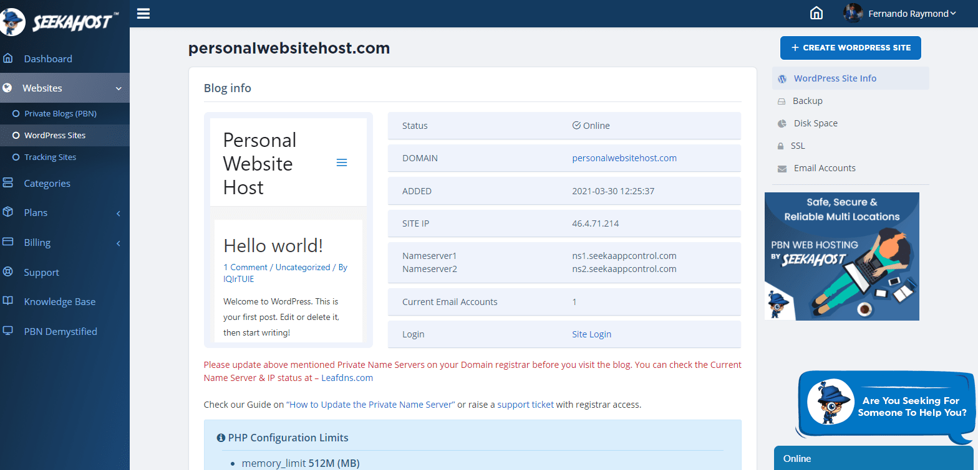Click the WordPress logo icon beside Site Info
This screenshot has height=470, width=978.
782,78
